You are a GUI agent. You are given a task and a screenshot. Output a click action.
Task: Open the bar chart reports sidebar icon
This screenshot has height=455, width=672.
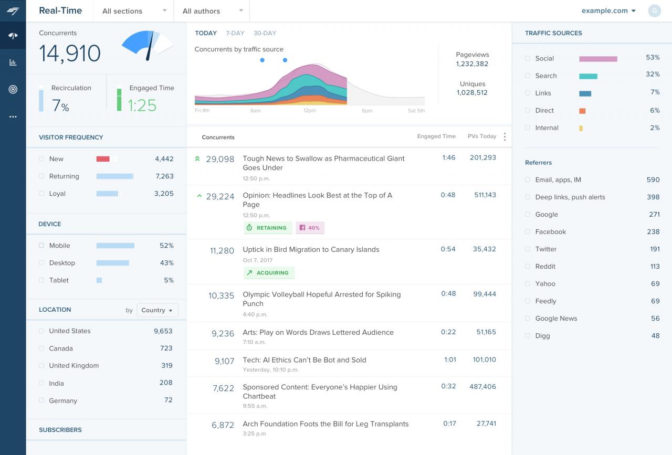13,62
